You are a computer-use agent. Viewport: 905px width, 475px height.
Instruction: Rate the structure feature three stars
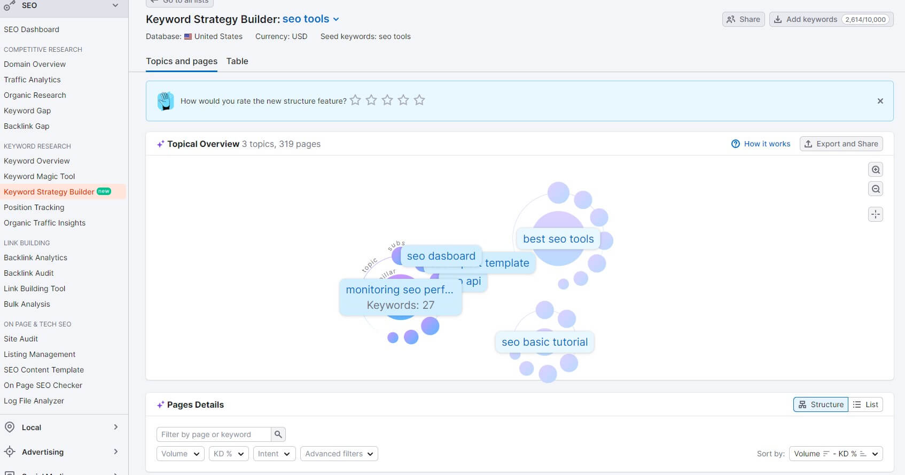[387, 100]
